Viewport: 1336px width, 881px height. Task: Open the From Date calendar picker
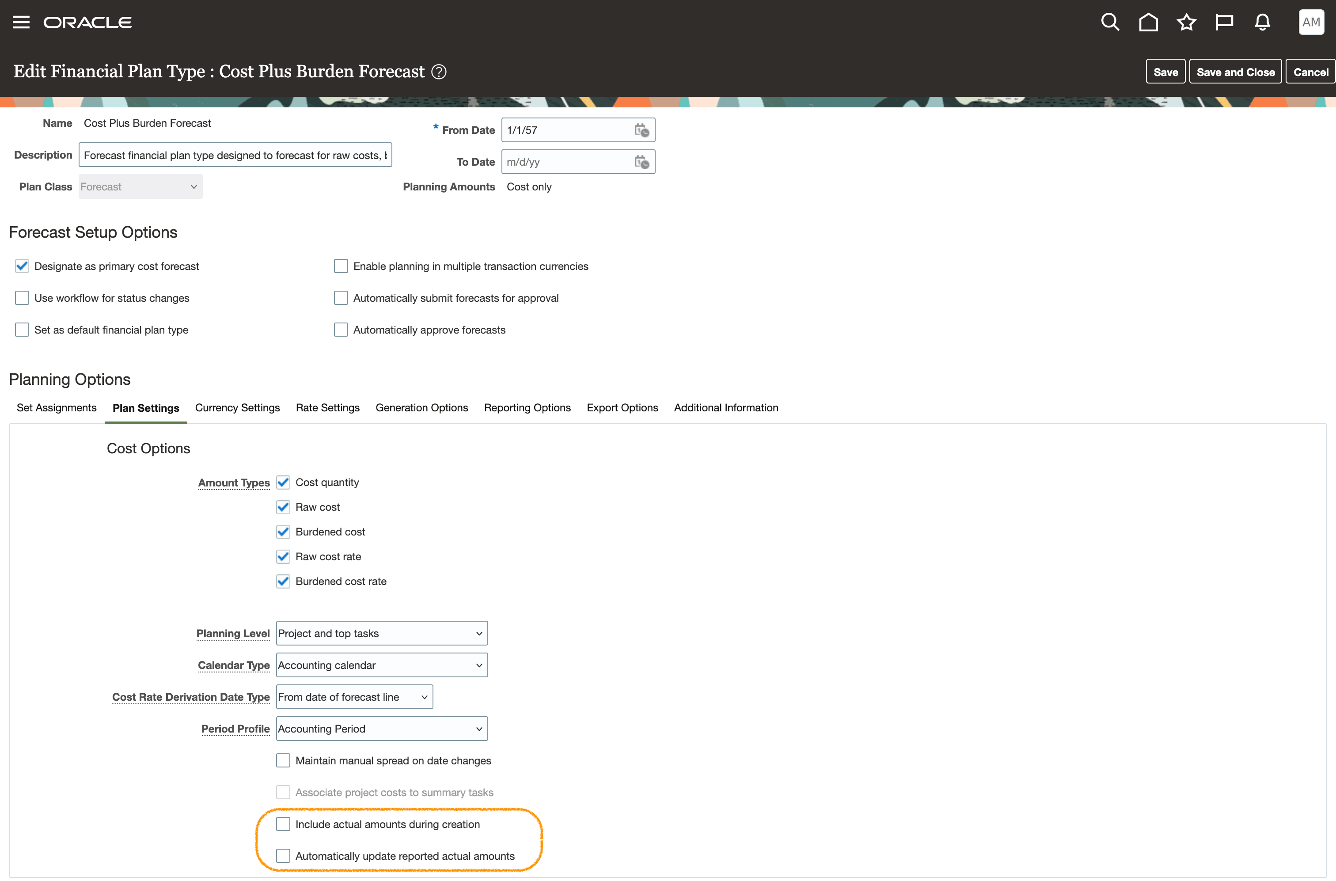641,130
